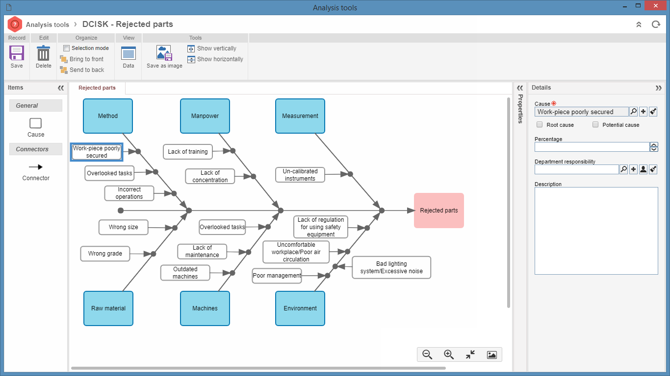This screenshot has width=670, height=376.
Task: Click the diagram horizontal scrollbar
Action: point(258,368)
